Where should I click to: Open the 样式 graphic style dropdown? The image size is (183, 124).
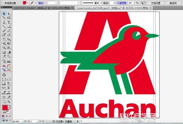click(115, 3)
